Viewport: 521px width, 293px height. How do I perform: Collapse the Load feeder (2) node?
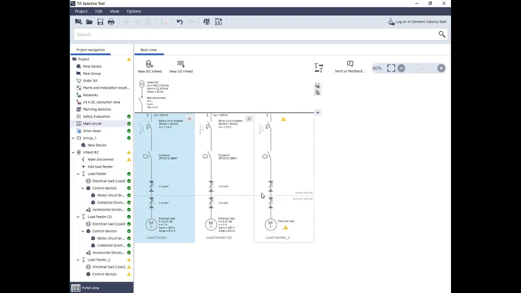coord(78,217)
